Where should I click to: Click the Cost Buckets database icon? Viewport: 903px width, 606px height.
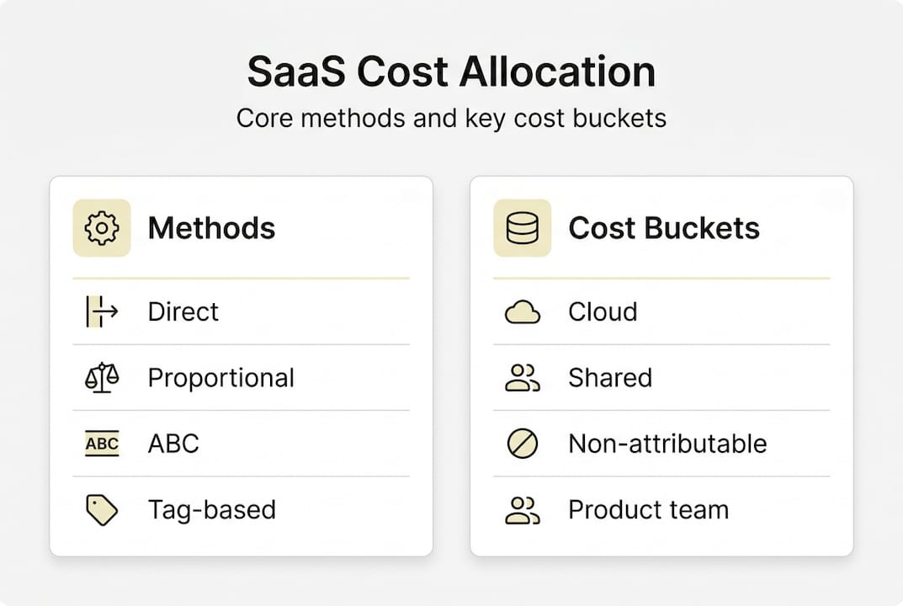click(523, 228)
